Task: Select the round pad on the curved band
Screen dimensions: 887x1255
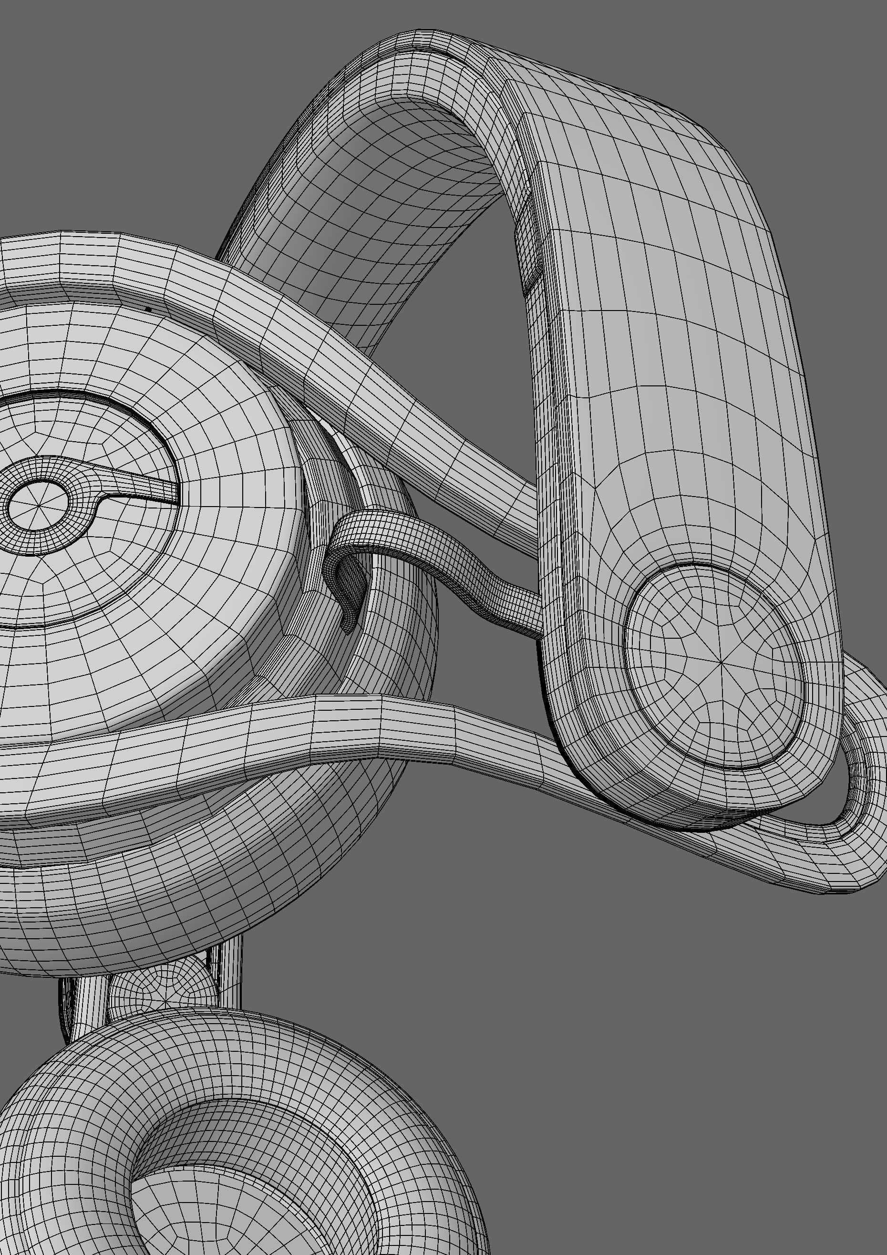Action: click(x=715, y=666)
